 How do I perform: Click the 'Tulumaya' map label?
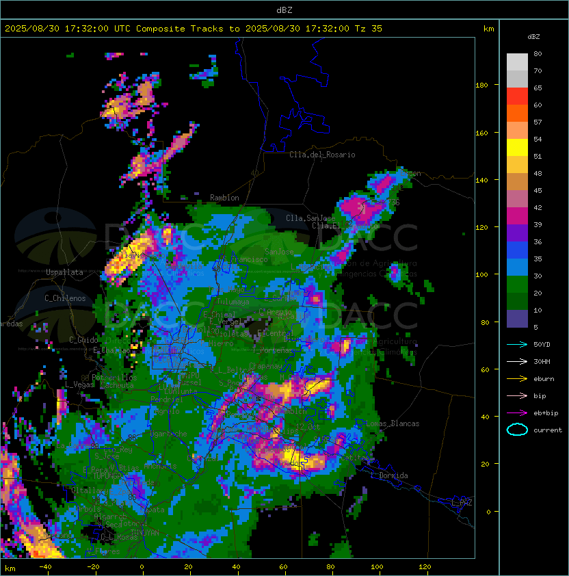coord(233,302)
